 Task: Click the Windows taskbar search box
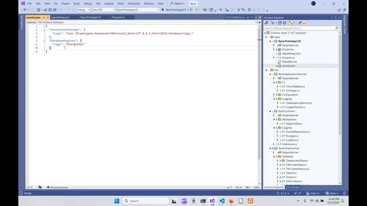pyautogui.click(x=146, y=201)
